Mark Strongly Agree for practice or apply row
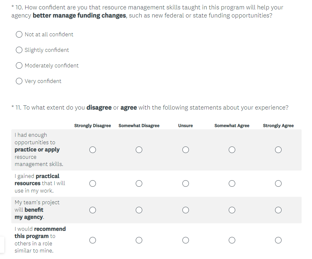312x259 pixels. click(278, 150)
